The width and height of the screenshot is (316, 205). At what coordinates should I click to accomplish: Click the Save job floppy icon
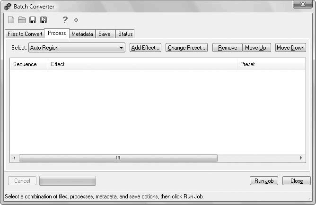pyautogui.click(x=33, y=20)
